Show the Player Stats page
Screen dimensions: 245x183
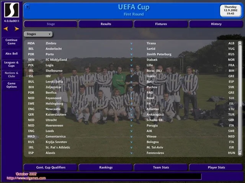coord(216,167)
